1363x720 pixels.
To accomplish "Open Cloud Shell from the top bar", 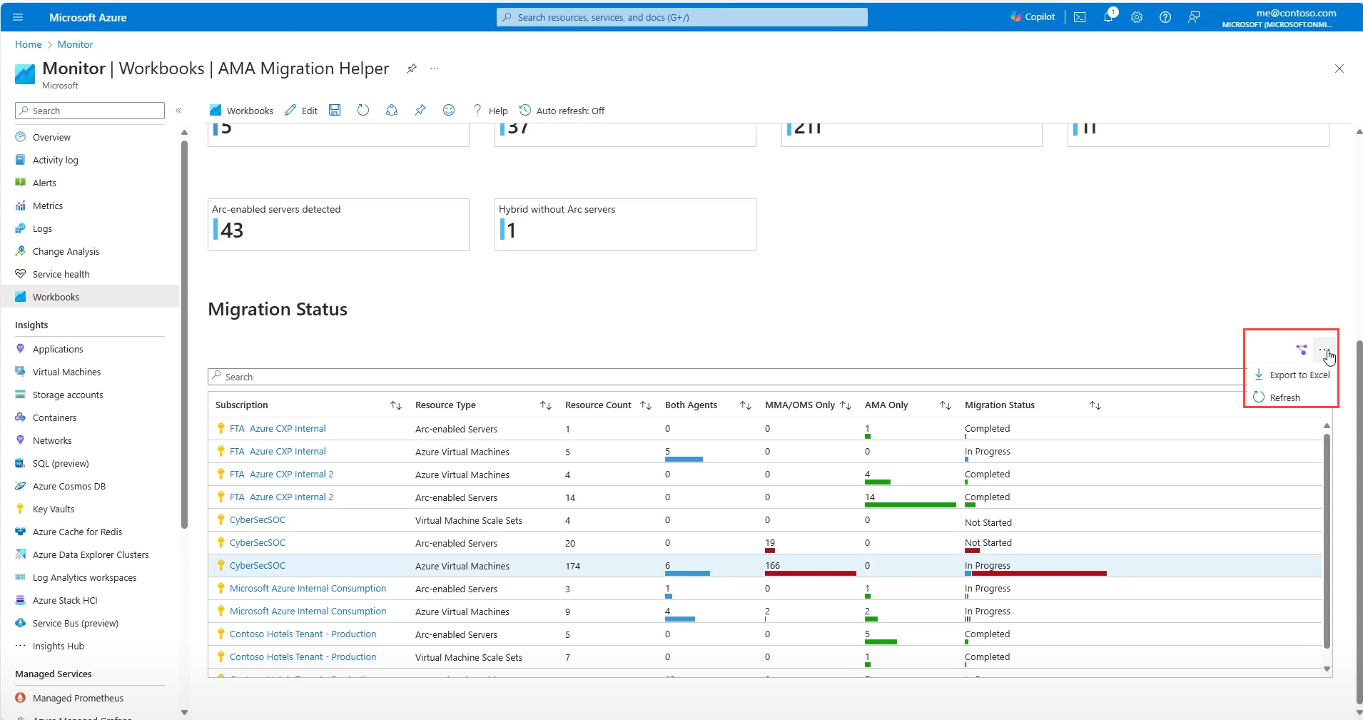I will 1080,17.
